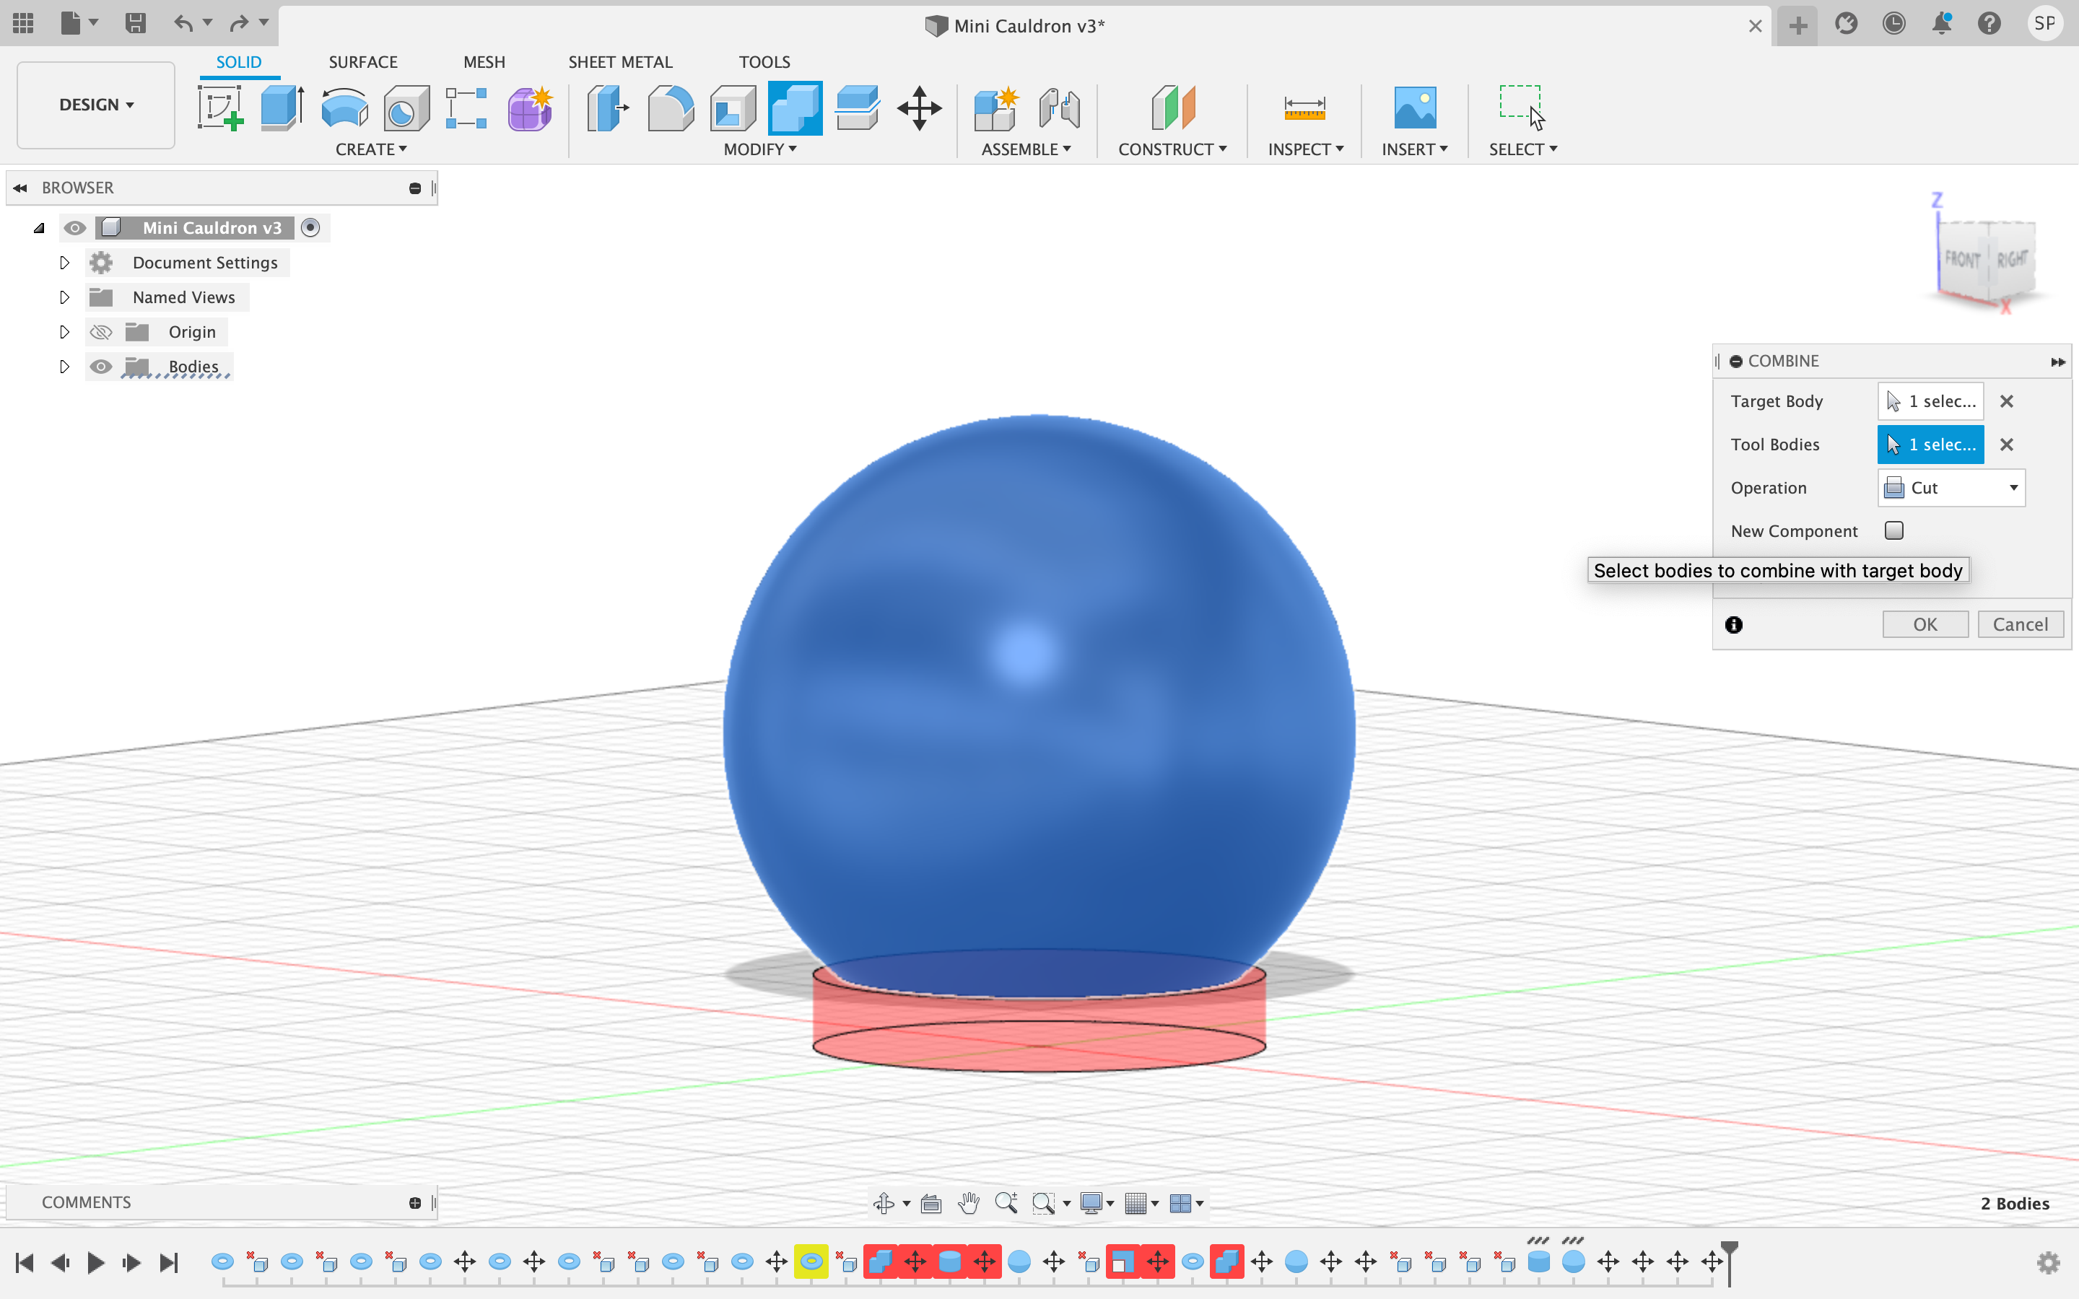The width and height of the screenshot is (2079, 1299).
Task: Cancel the Combine operation
Action: coord(2020,624)
